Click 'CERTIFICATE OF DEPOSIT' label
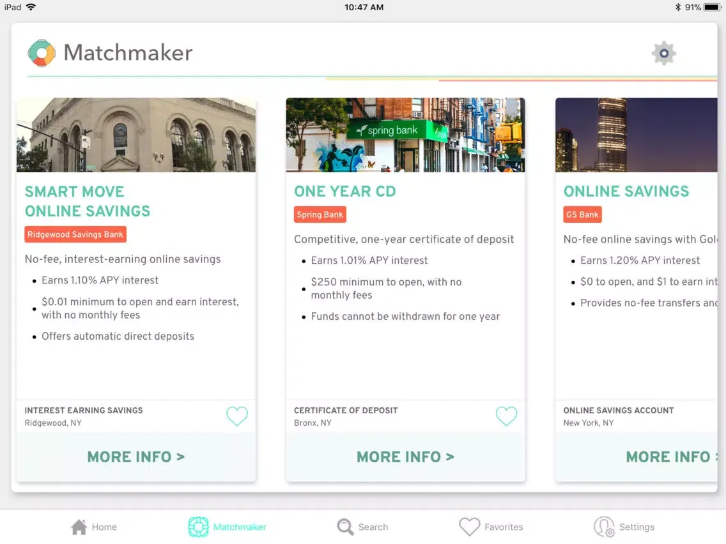Image resolution: width=726 pixels, height=544 pixels. click(346, 411)
